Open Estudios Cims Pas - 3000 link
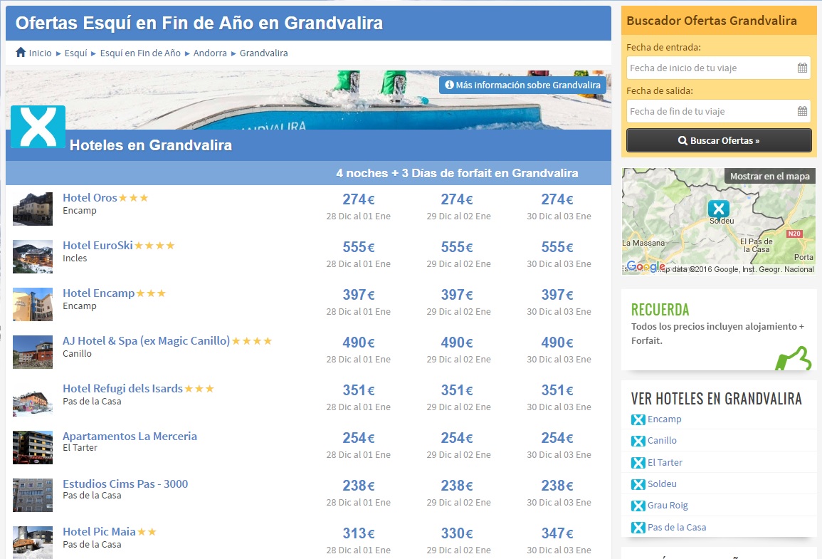822x559 pixels. (125, 484)
